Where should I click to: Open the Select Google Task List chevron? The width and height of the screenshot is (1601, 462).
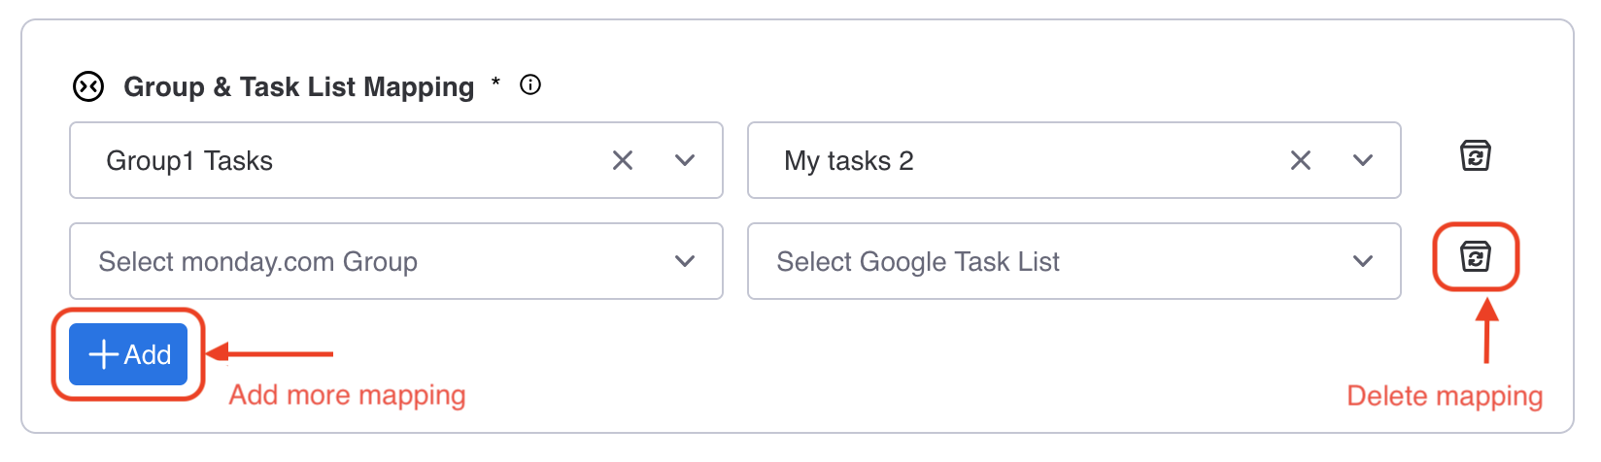click(x=1363, y=261)
